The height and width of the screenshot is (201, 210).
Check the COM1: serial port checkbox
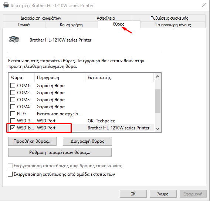tap(13, 85)
